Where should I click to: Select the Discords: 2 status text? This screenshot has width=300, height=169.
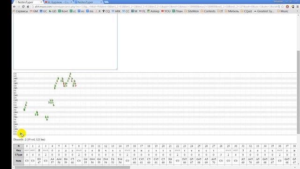tap(29, 139)
